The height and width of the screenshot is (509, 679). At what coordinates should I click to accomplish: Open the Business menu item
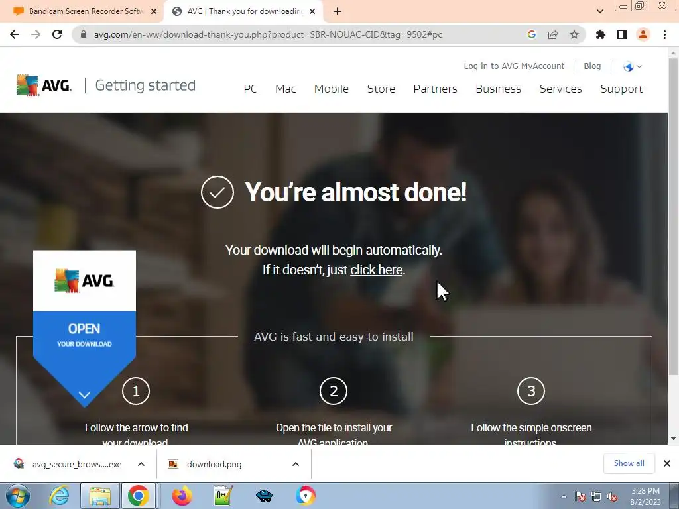499,89
